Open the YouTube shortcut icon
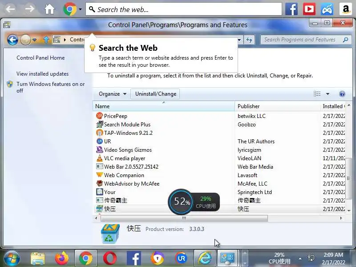356x267 pixels. [309, 9]
